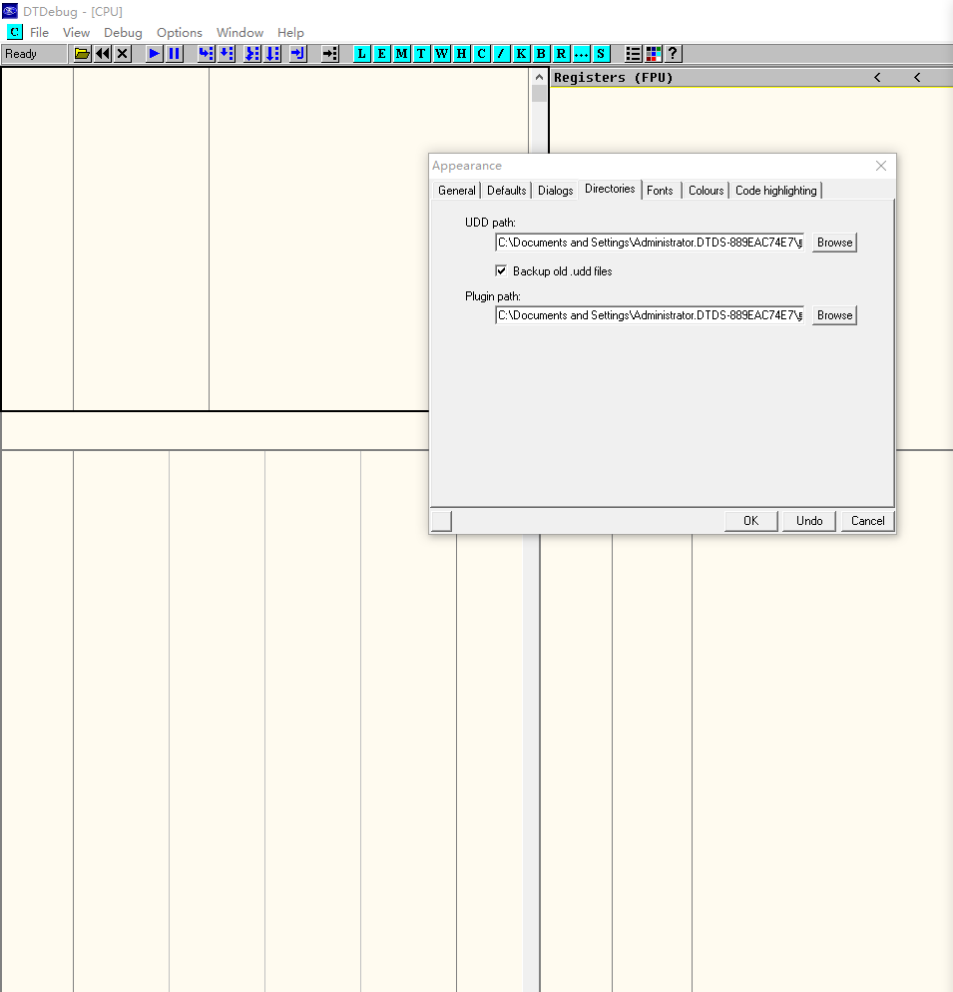The height and width of the screenshot is (992, 953).
Task: Confirm Appearance dialog with OK
Action: click(751, 521)
